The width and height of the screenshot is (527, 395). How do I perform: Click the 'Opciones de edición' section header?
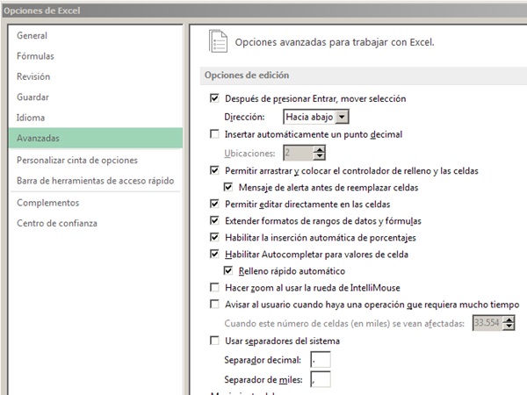[364, 75]
